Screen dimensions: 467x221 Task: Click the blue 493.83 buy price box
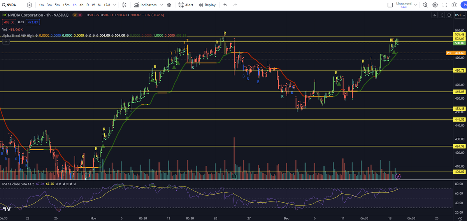tap(32, 22)
